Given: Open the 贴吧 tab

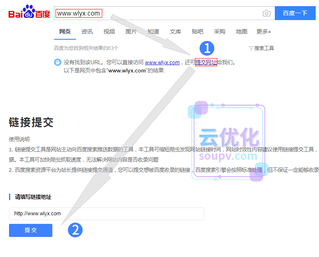Looking at the screenshot, I should [x=198, y=32].
